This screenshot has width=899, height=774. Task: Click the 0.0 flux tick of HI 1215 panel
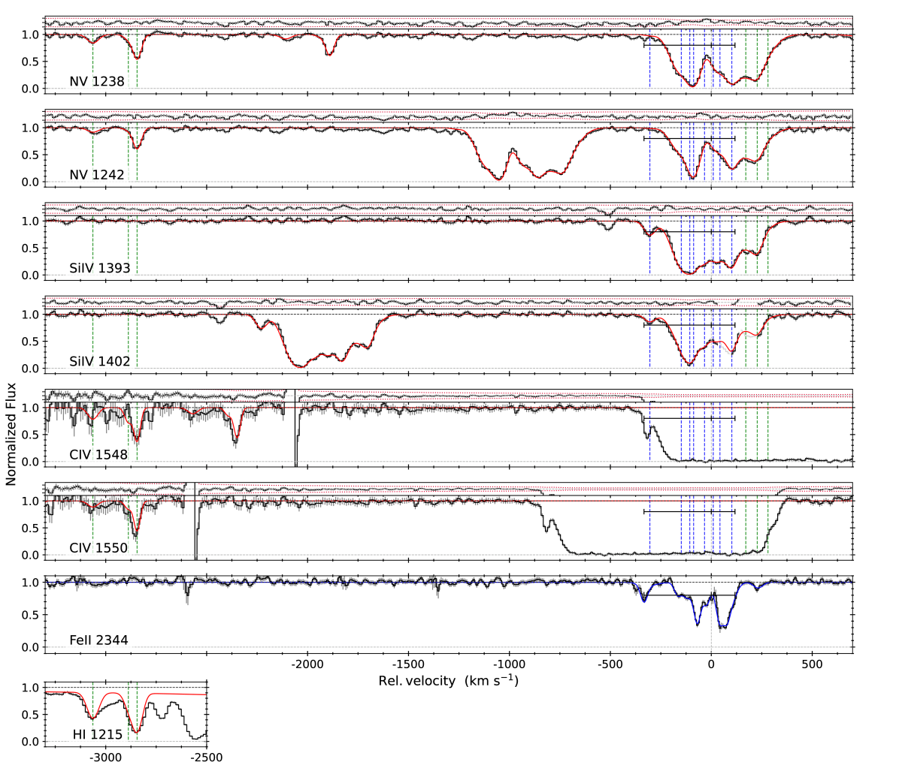pyautogui.click(x=30, y=742)
